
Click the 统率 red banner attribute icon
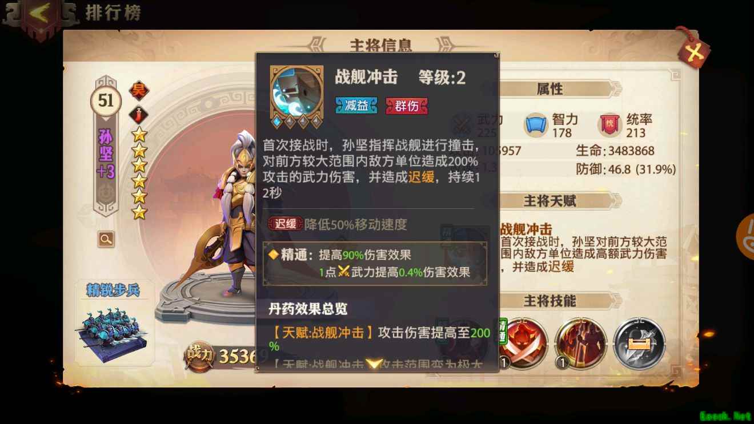pyautogui.click(x=609, y=126)
